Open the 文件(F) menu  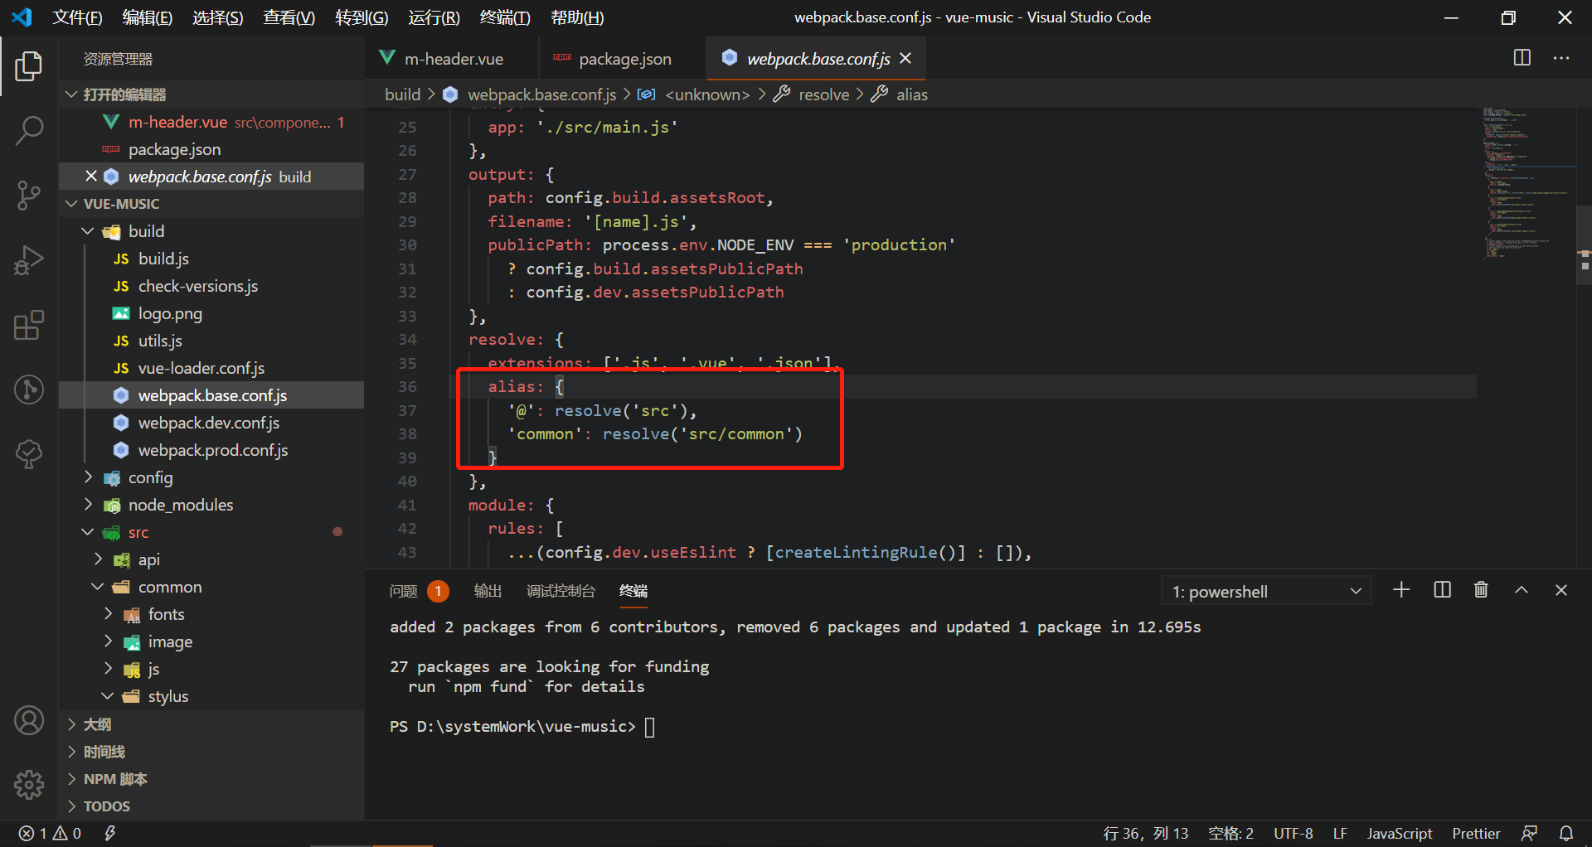[x=77, y=17]
